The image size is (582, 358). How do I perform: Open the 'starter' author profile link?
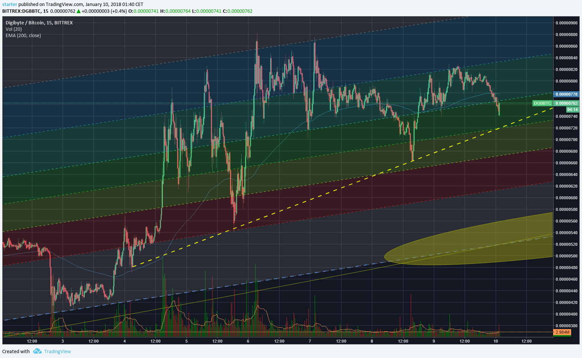pyautogui.click(x=10, y=5)
